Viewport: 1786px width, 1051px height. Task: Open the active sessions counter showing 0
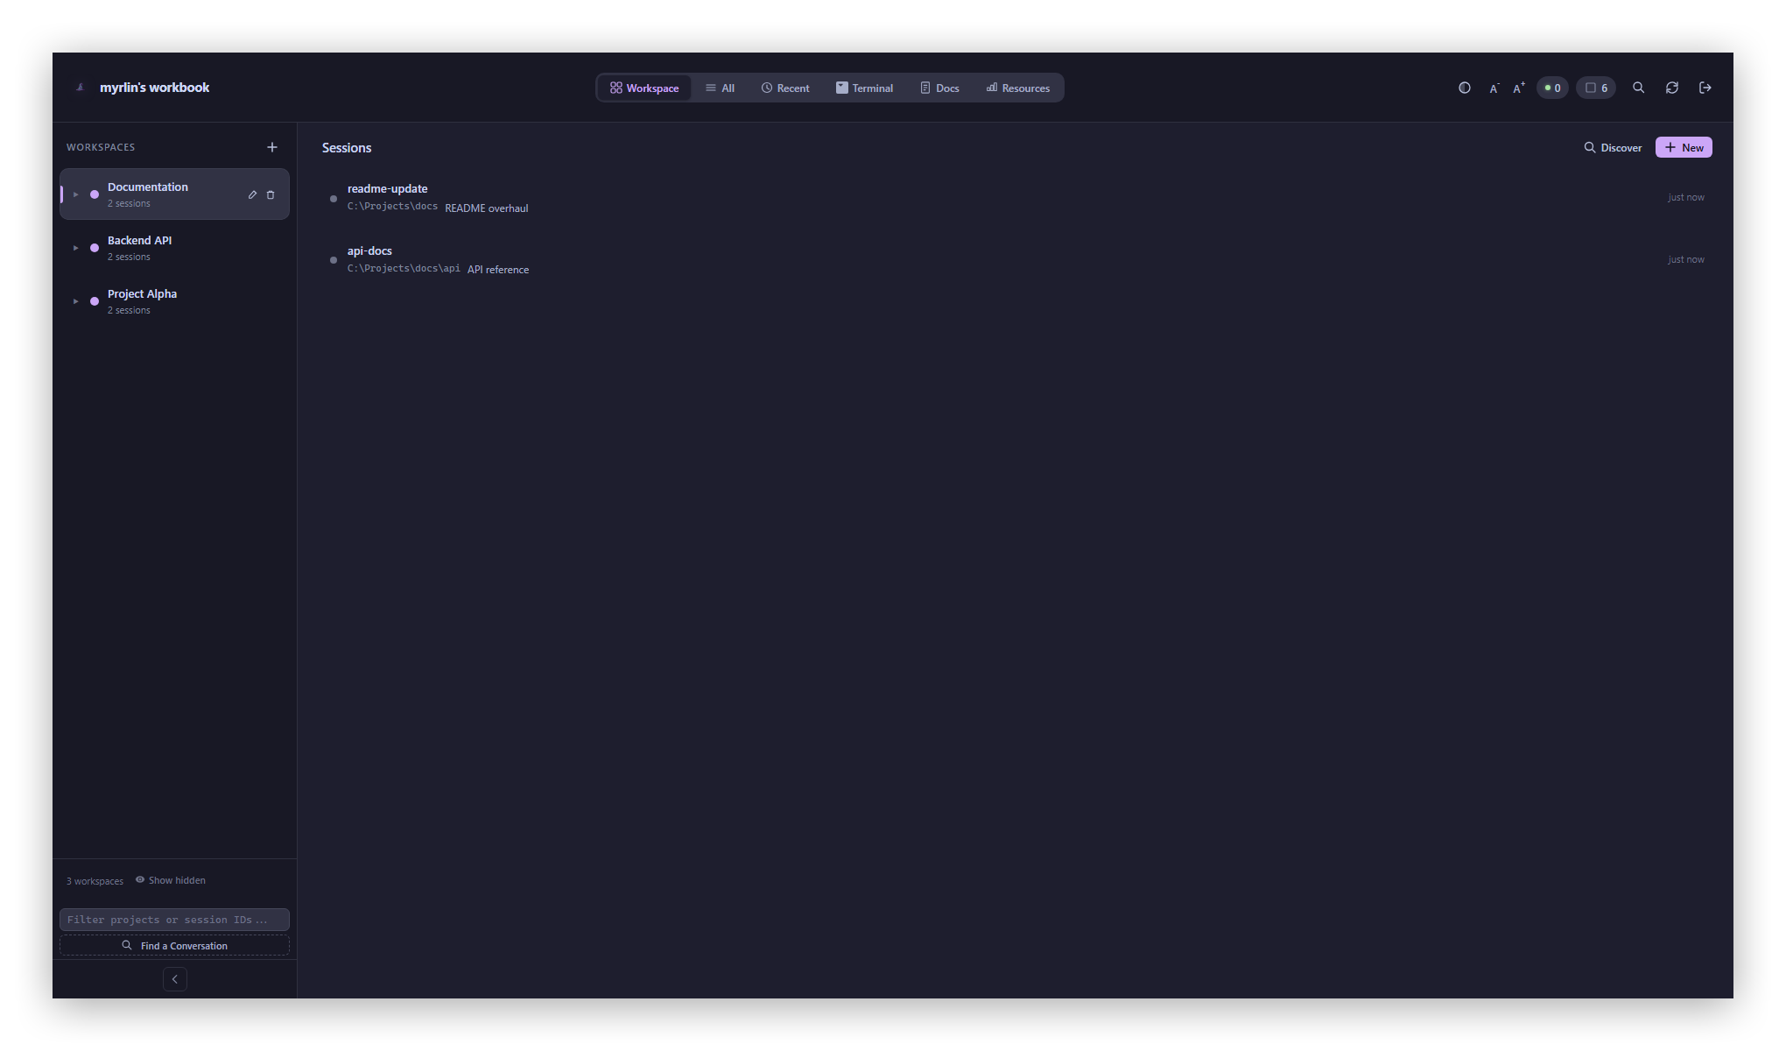click(1552, 88)
